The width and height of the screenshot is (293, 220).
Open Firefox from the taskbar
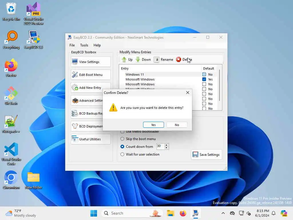183,213
